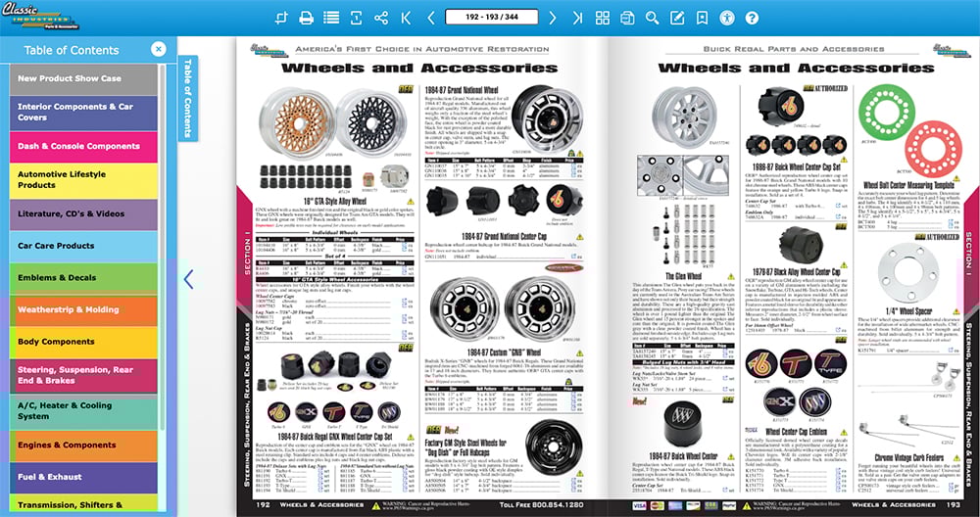980x517 pixels.
Task: Toggle fullscreen fit view icon
Action: (357, 18)
